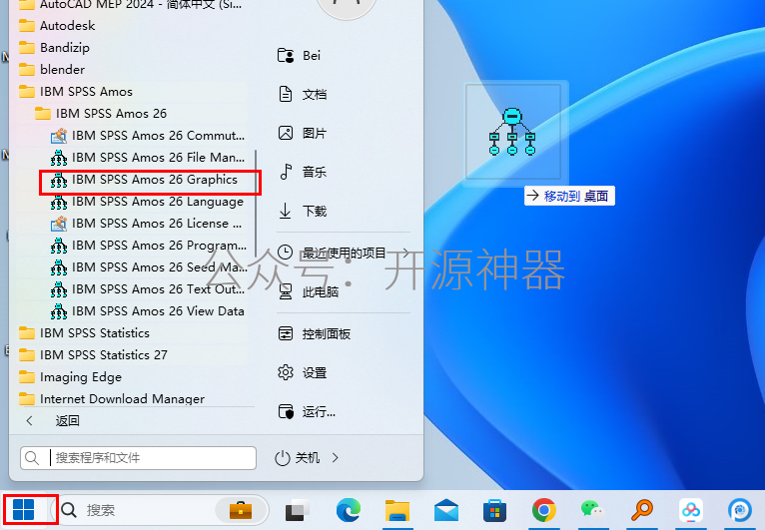Screen dimensions: 765x530
Task: Click the Amos License icon
Action: click(59, 224)
